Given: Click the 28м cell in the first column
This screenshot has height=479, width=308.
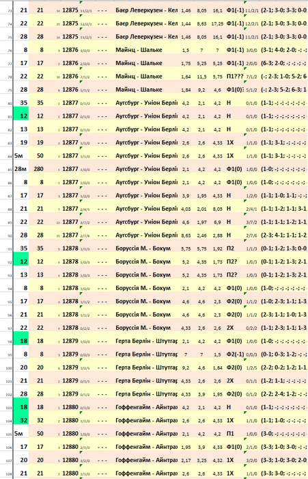Looking at the screenshot, I should pyautogui.click(x=20, y=169).
